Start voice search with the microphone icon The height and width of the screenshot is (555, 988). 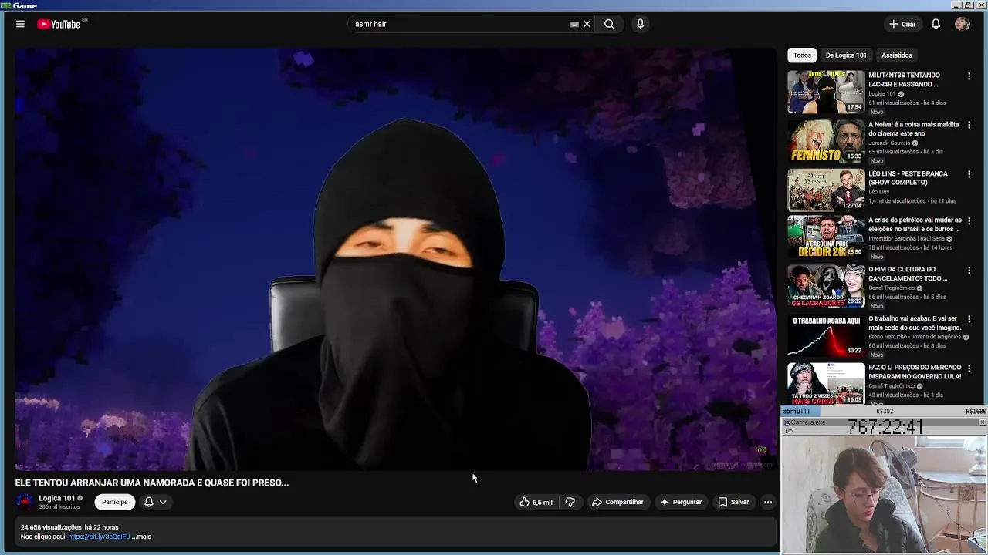pos(640,24)
